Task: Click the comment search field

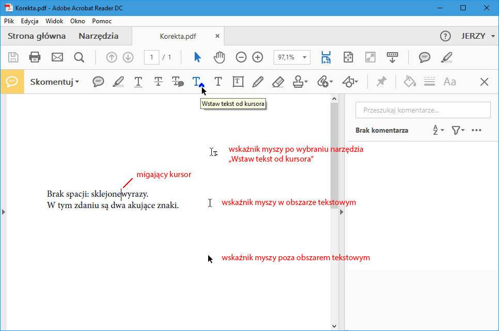Action: (x=423, y=110)
